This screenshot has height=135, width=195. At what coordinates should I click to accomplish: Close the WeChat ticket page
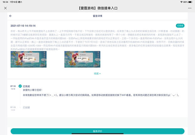pyautogui.click(x=5, y=8)
